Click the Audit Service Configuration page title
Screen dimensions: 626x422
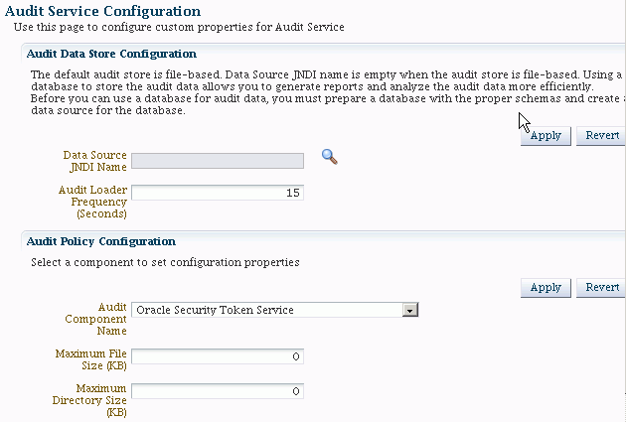[x=103, y=11]
